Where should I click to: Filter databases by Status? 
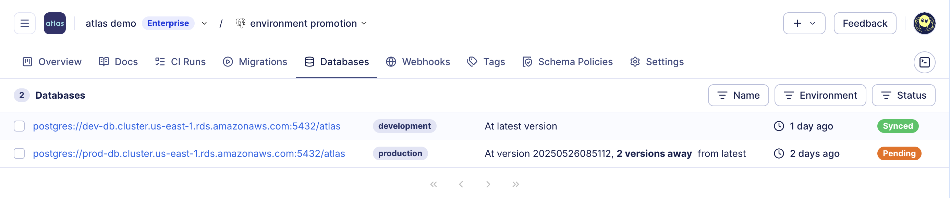pyautogui.click(x=903, y=95)
